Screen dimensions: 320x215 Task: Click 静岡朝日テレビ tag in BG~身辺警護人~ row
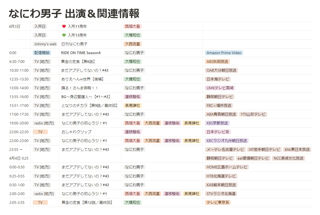220,97
